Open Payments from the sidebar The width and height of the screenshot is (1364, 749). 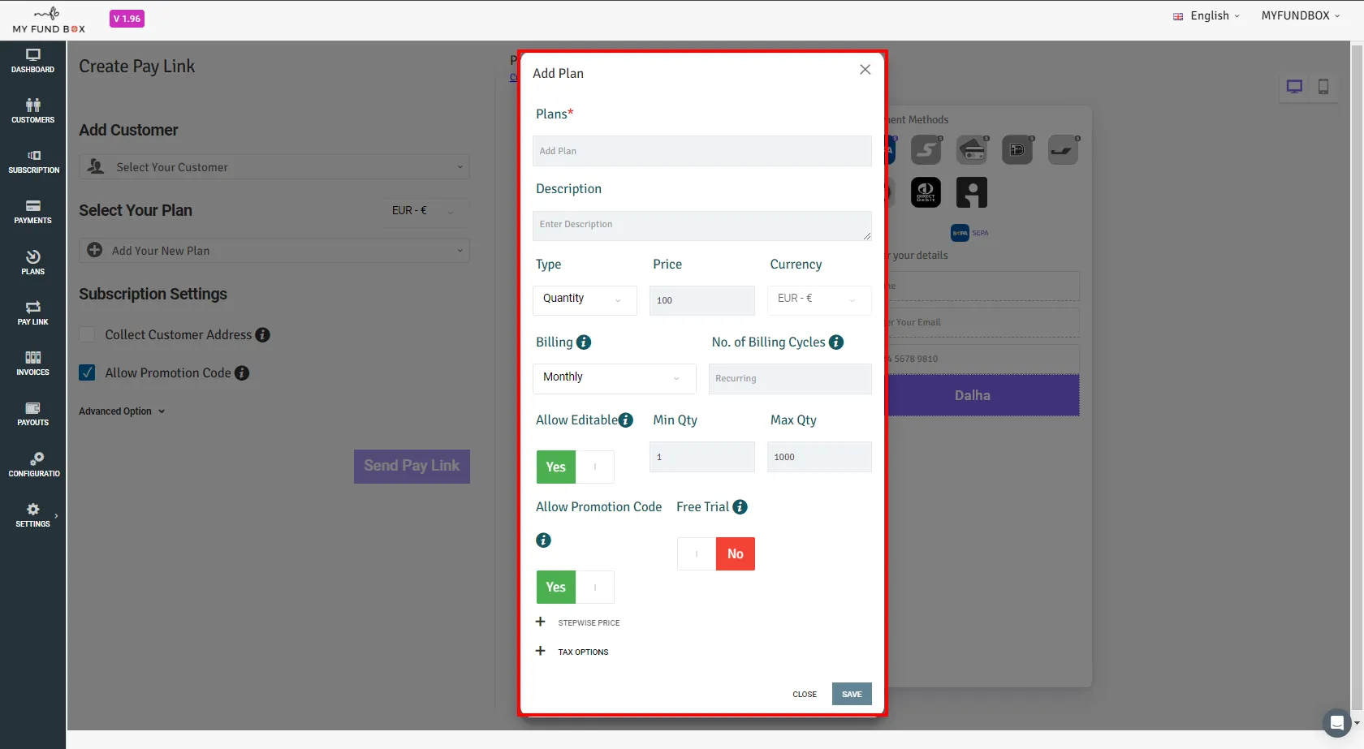point(32,212)
